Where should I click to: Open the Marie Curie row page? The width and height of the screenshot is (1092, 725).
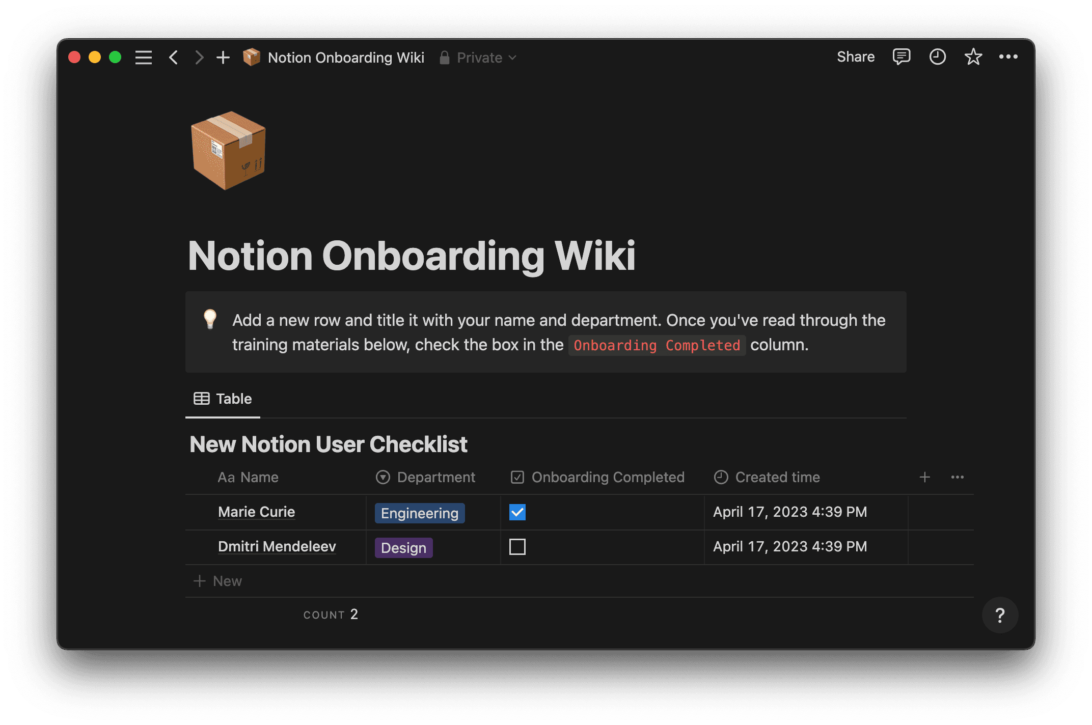257,512
